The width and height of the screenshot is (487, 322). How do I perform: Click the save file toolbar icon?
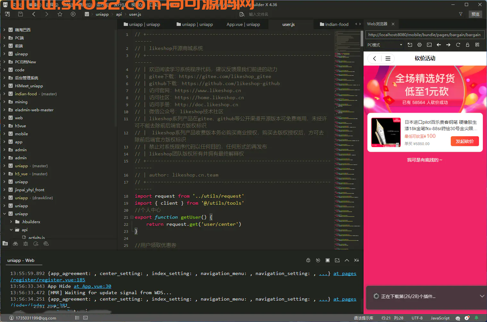21,14
